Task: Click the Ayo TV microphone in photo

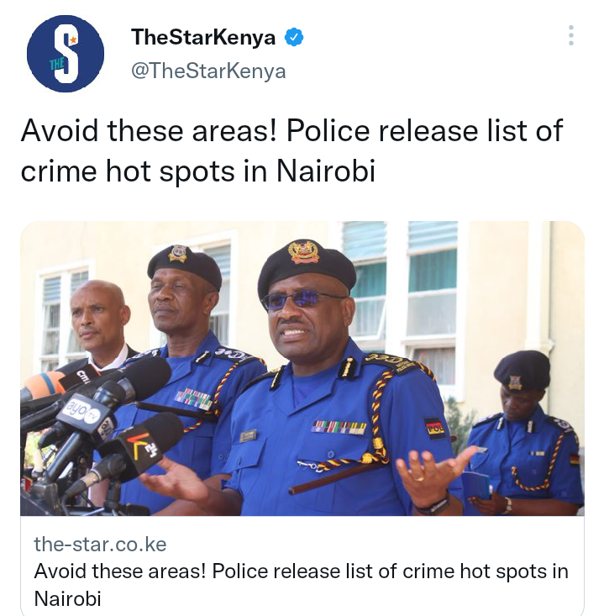Action: [81, 412]
